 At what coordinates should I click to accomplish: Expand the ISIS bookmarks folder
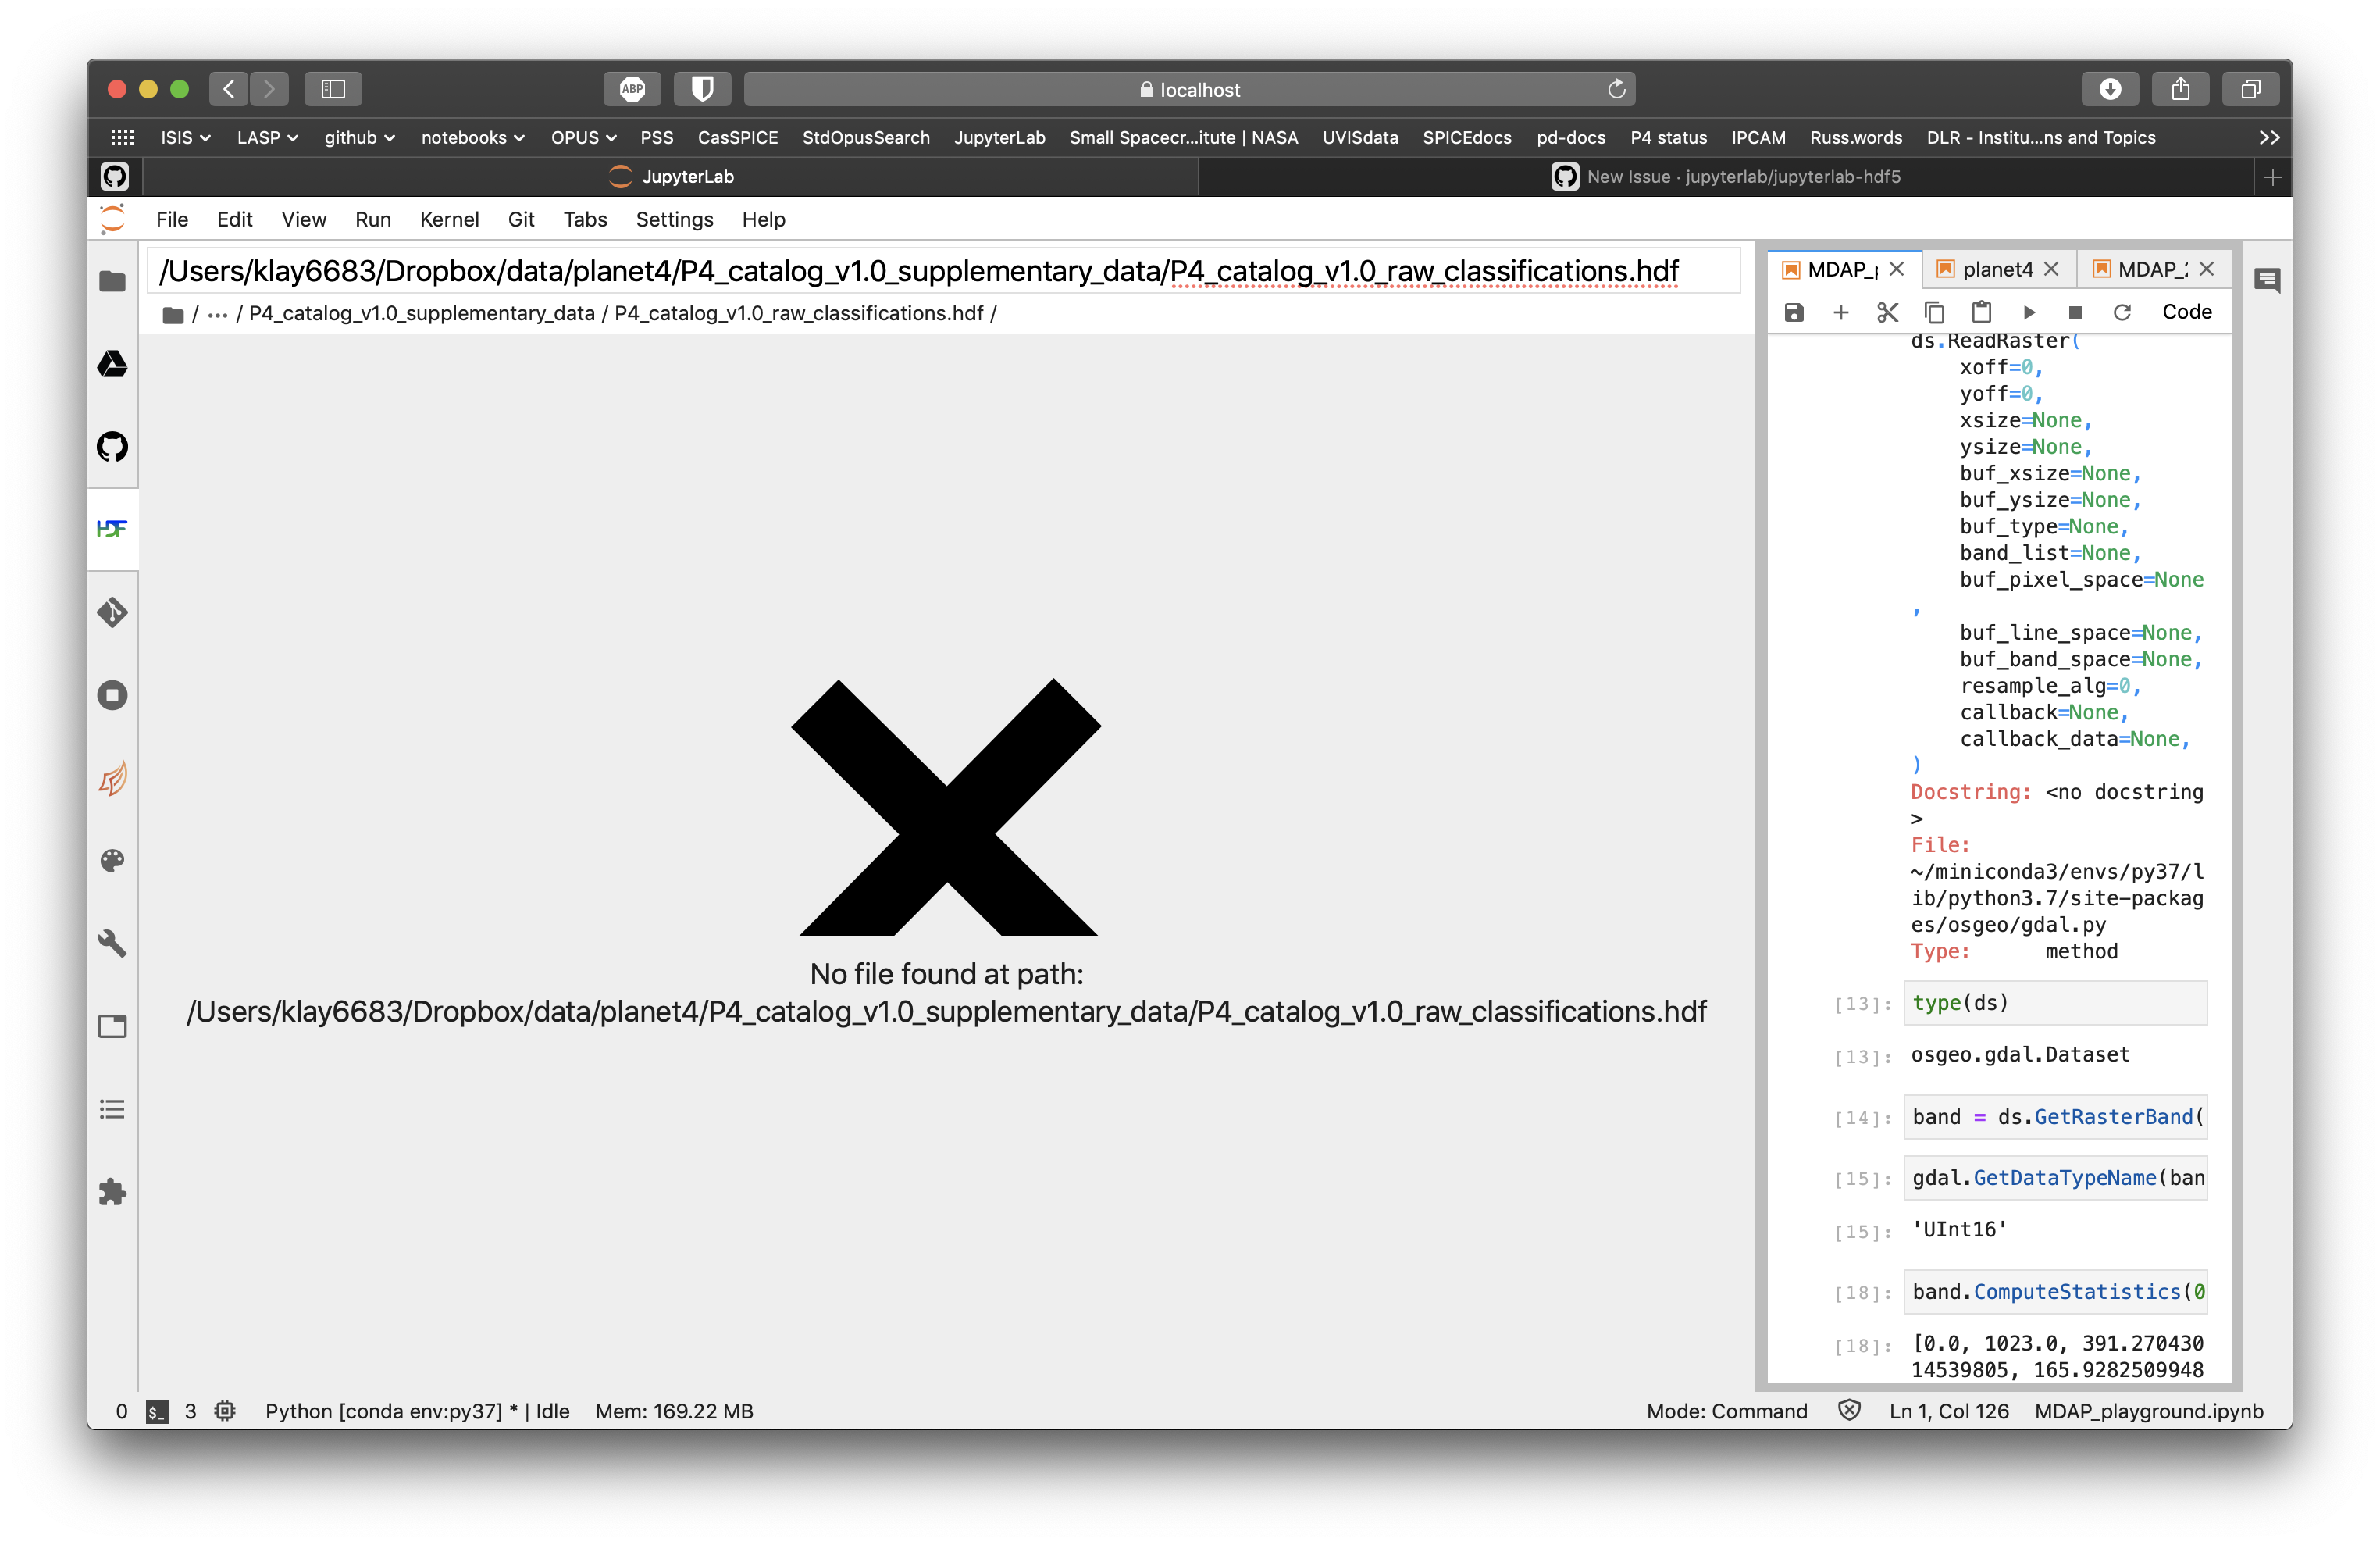185,138
